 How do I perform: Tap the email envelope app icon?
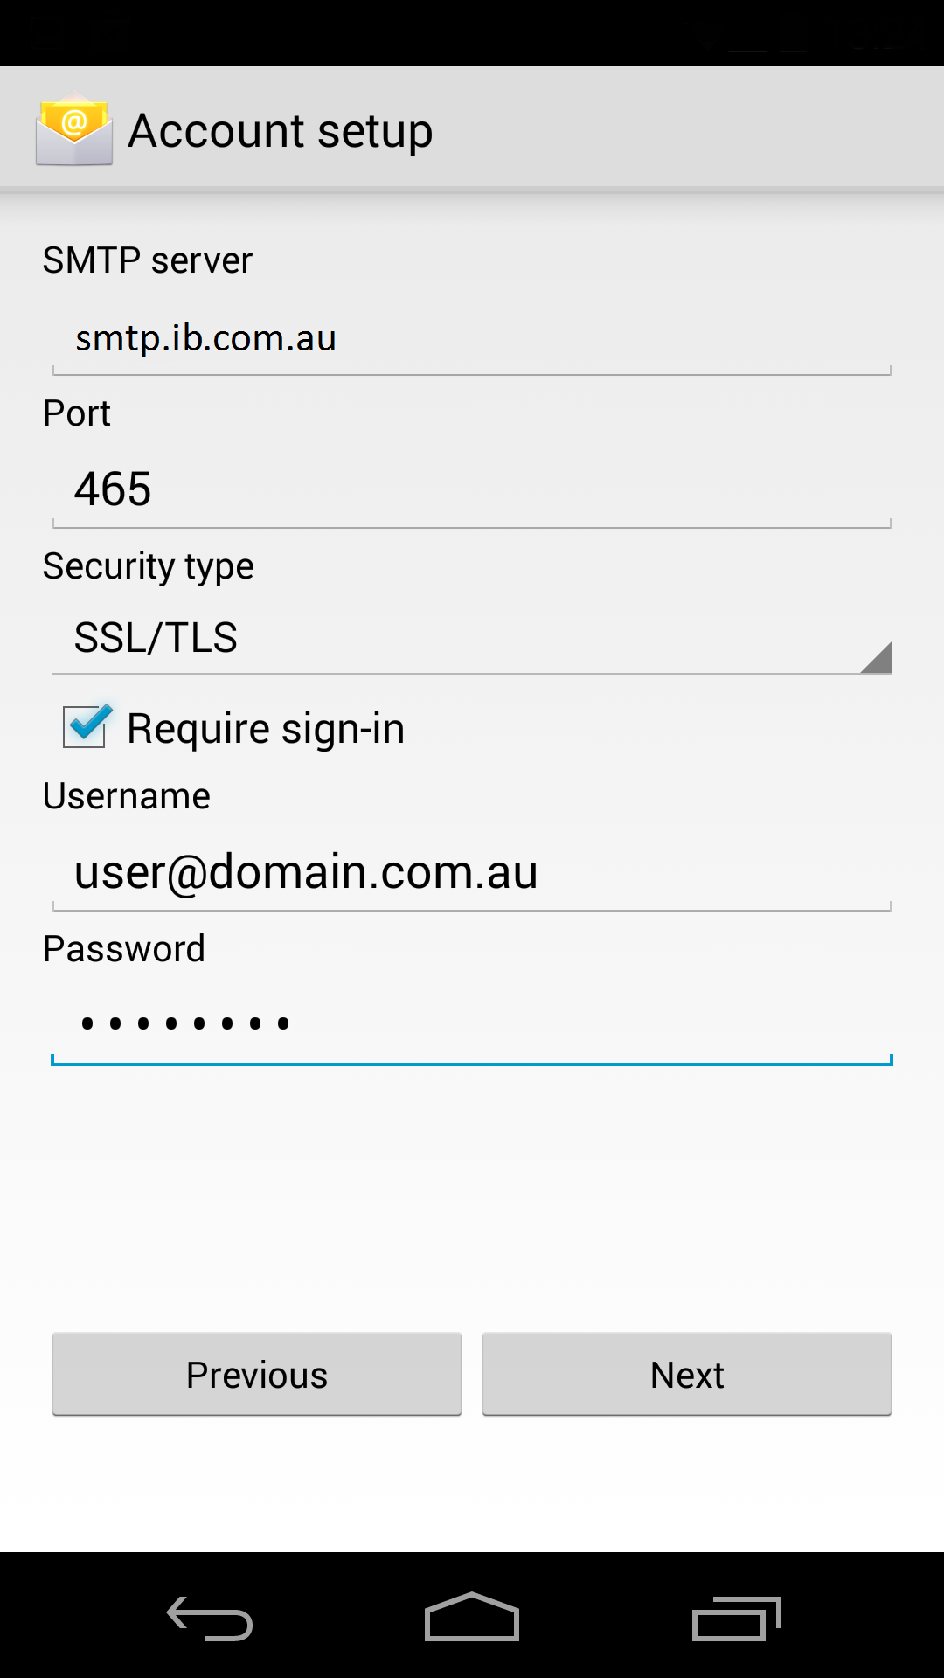[x=74, y=130]
